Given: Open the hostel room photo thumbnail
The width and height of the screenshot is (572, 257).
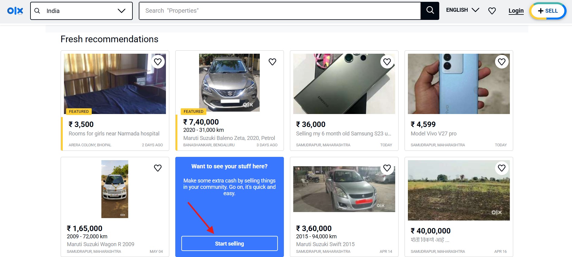Looking at the screenshot, I should [x=115, y=84].
